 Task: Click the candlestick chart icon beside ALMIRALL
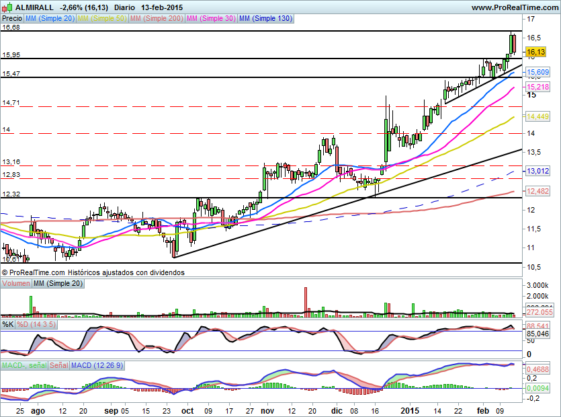[7, 7]
